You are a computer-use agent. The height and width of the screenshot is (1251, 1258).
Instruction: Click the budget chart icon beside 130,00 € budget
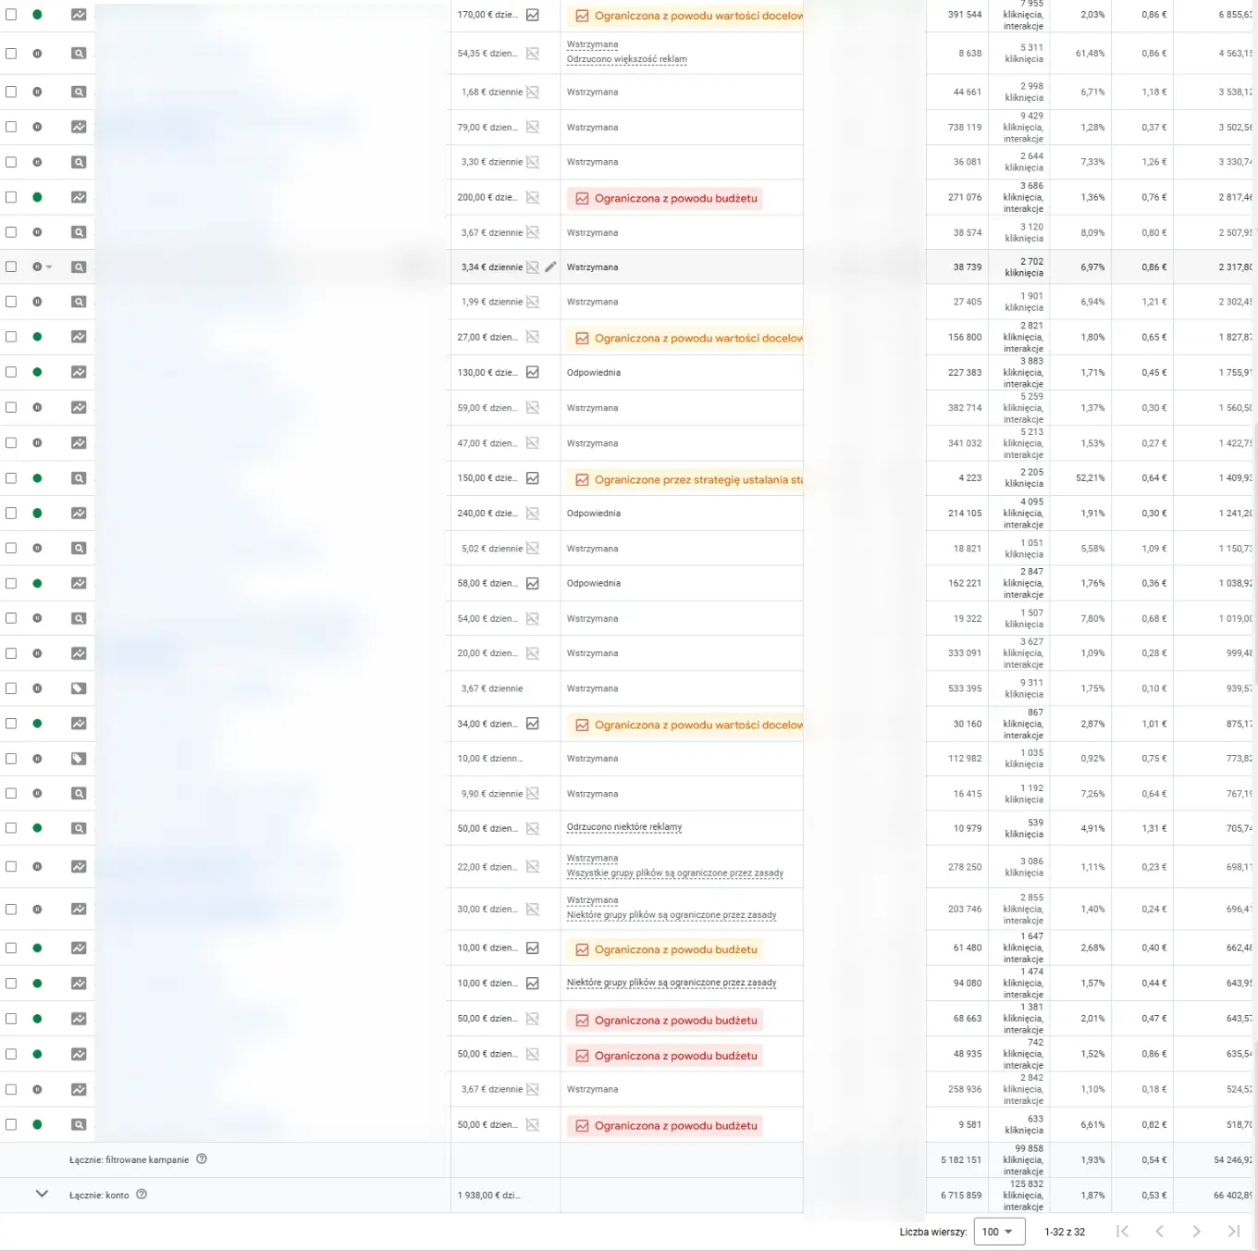(x=533, y=372)
